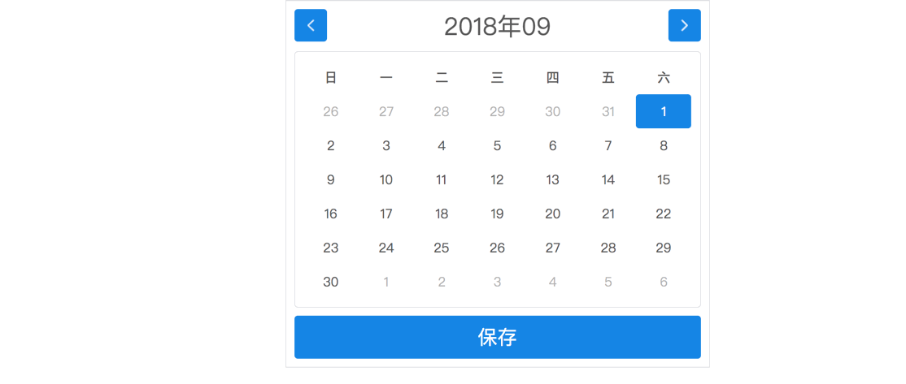Pick September 10
Image resolution: width=906 pixels, height=384 pixels.
coord(386,180)
